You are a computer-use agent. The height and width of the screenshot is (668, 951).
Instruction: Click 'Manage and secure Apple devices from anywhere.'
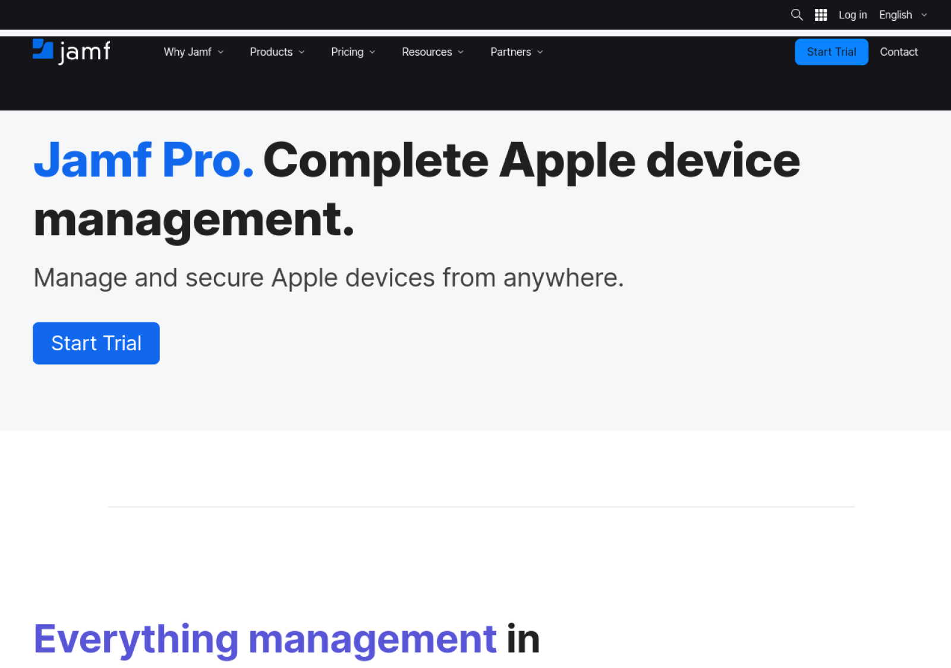[x=329, y=278]
